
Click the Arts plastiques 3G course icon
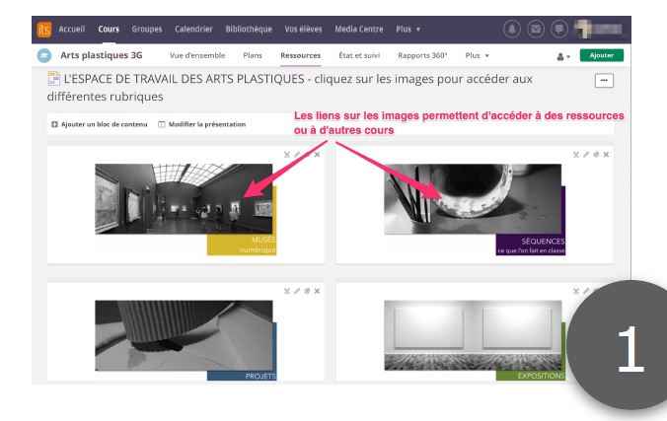44,56
